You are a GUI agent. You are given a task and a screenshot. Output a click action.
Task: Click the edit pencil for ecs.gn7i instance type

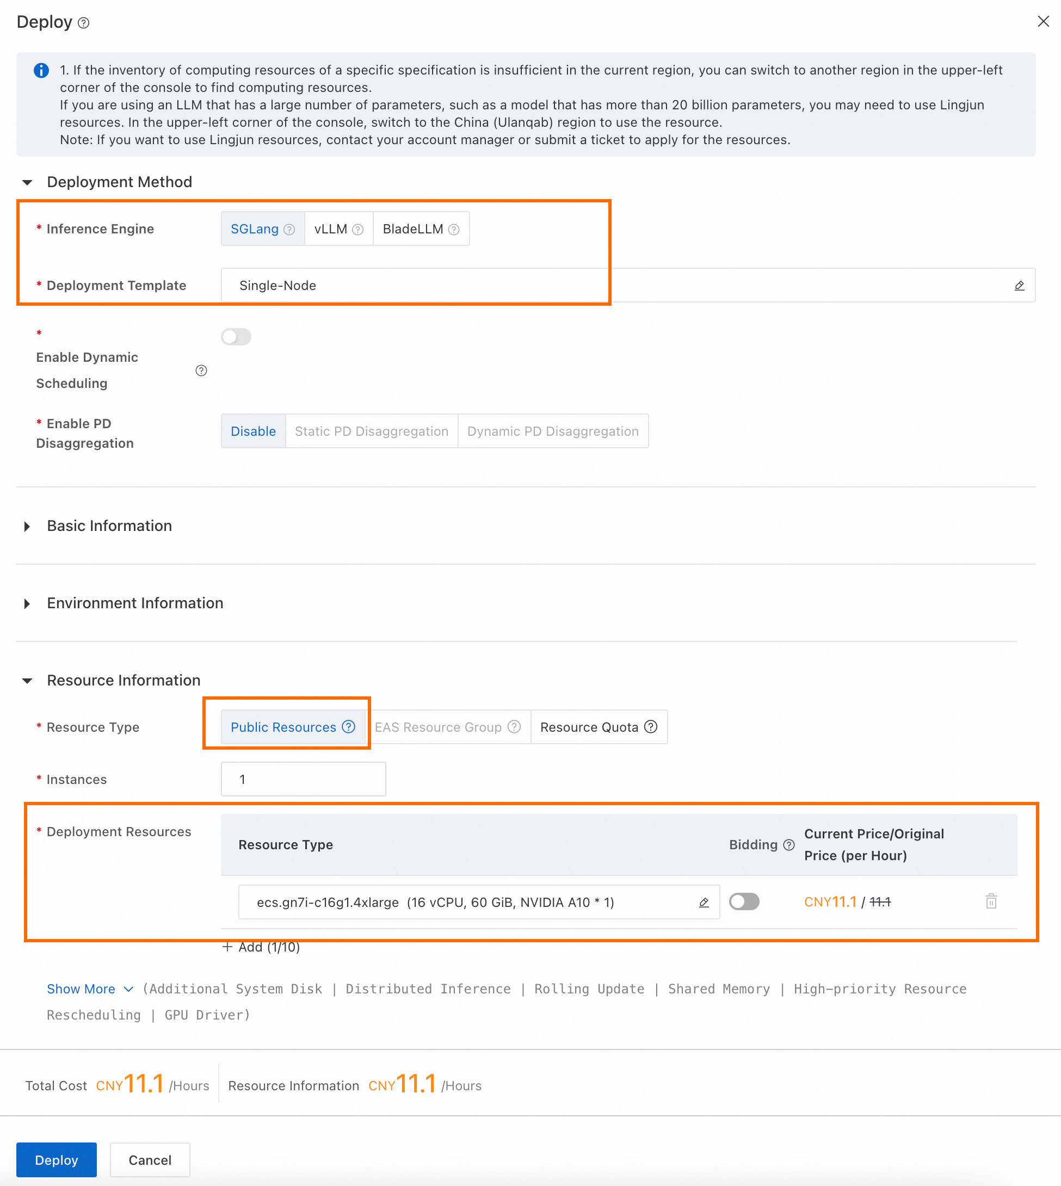point(704,902)
